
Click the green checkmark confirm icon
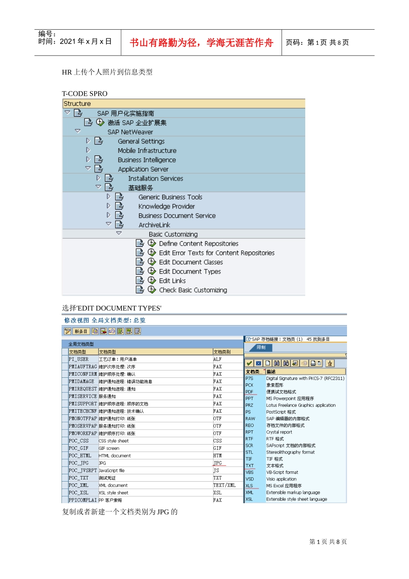pyautogui.click(x=249, y=363)
